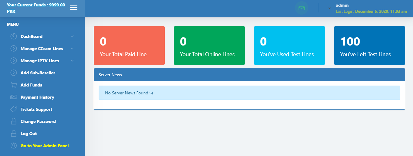Click the admin username in header
Image resolution: width=413 pixels, height=156 pixels.
click(x=342, y=5)
